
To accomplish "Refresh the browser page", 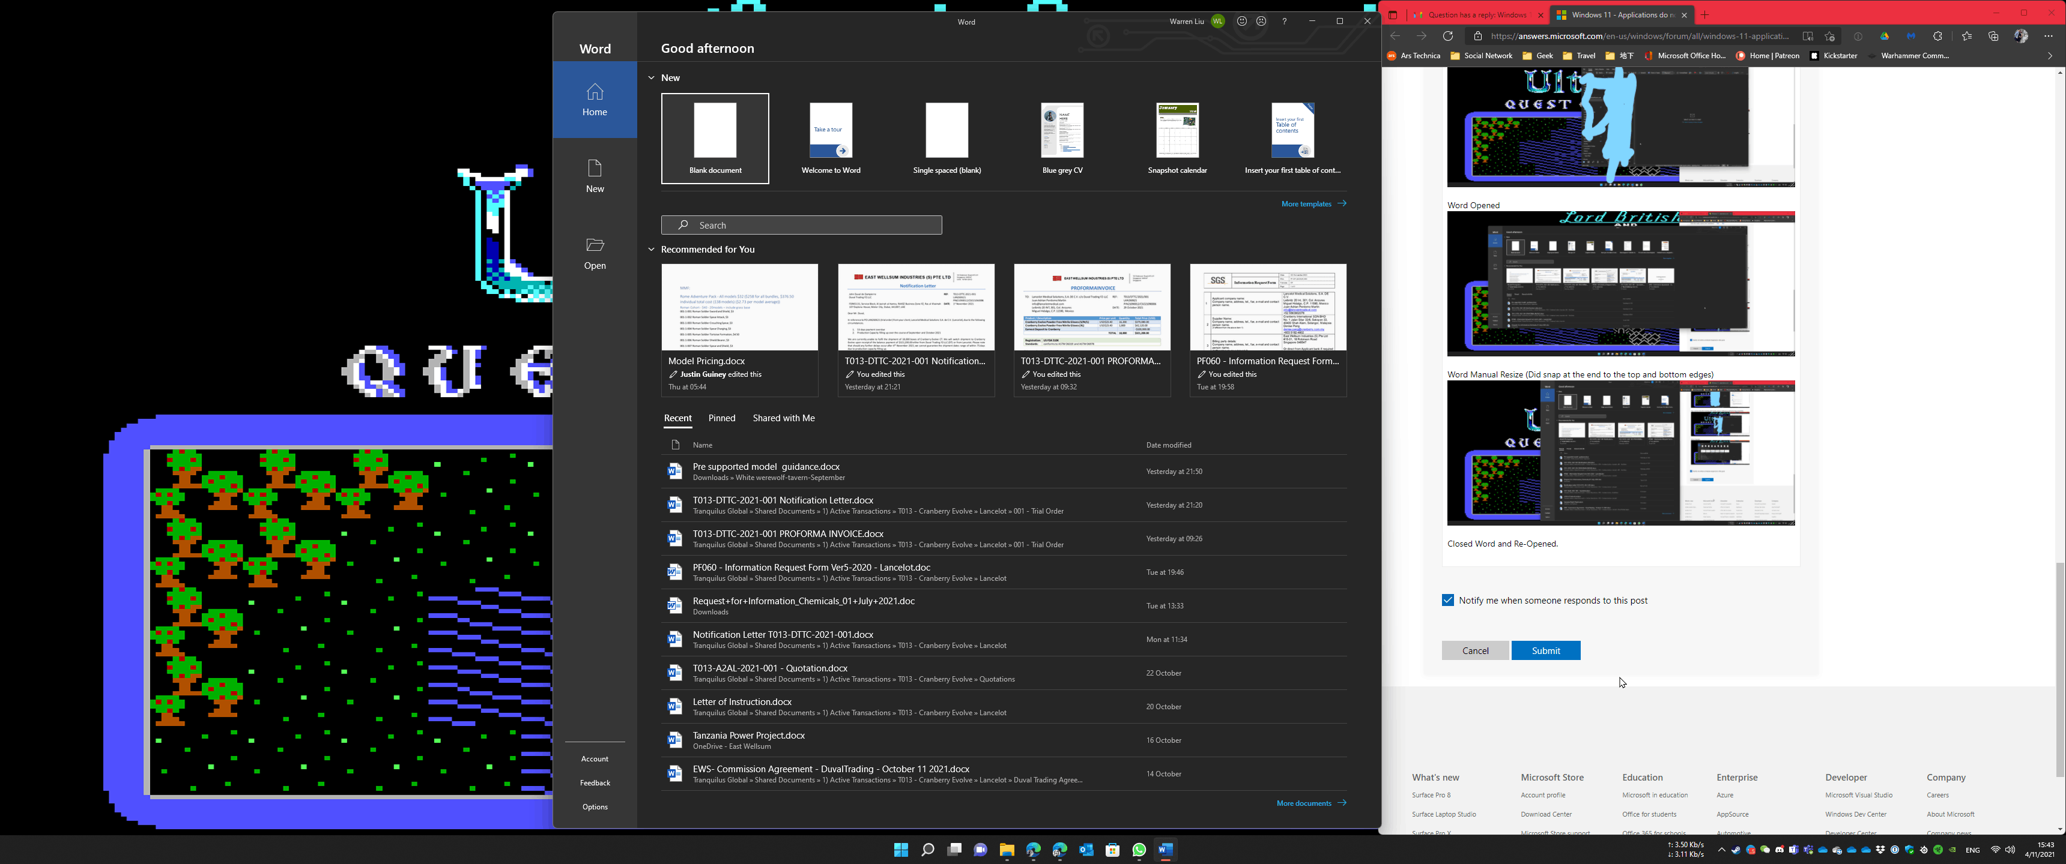I will pyautogui.click(x=1447, y=36).
